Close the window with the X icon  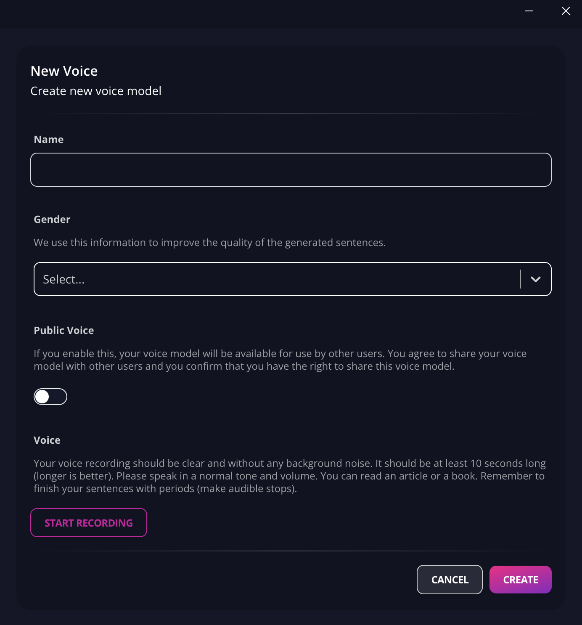click(566, 11)
